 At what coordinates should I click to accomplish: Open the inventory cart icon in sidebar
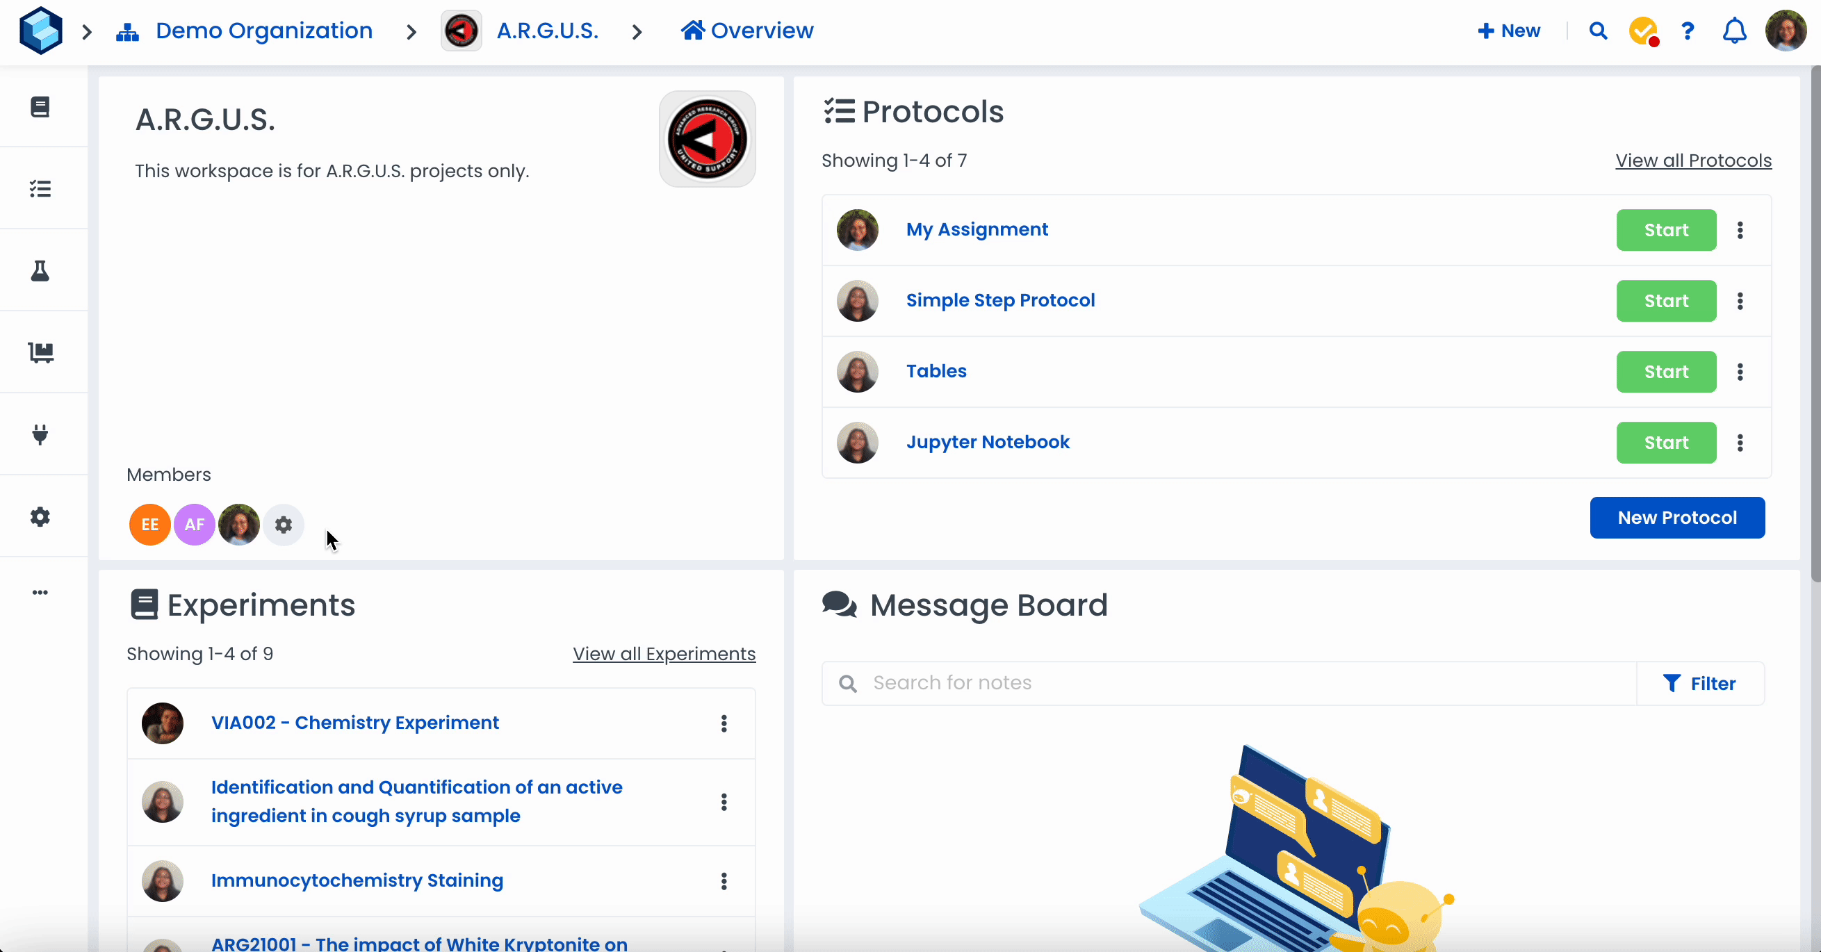click(x=40, y=352)
